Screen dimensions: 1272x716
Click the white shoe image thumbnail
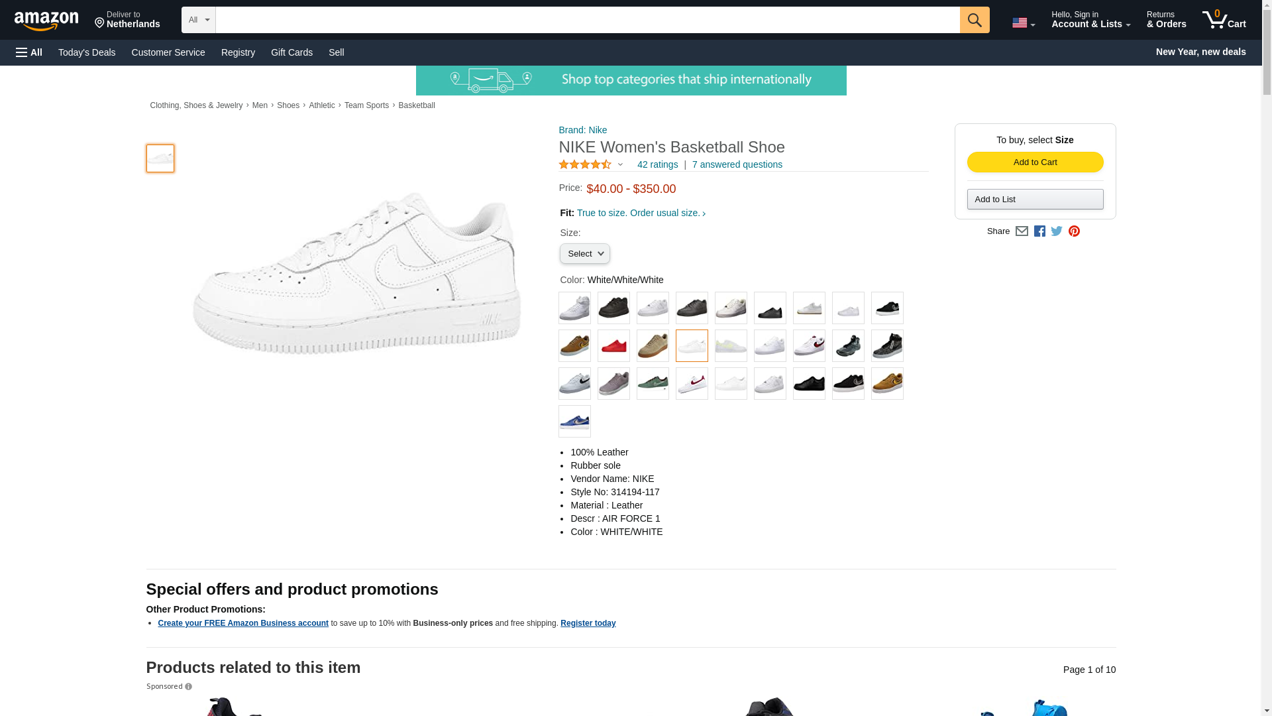click(160, 159)
